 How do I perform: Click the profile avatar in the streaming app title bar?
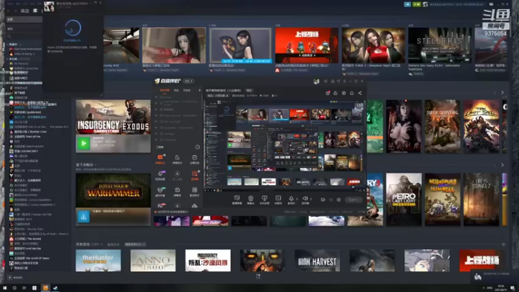click(316, 81)
